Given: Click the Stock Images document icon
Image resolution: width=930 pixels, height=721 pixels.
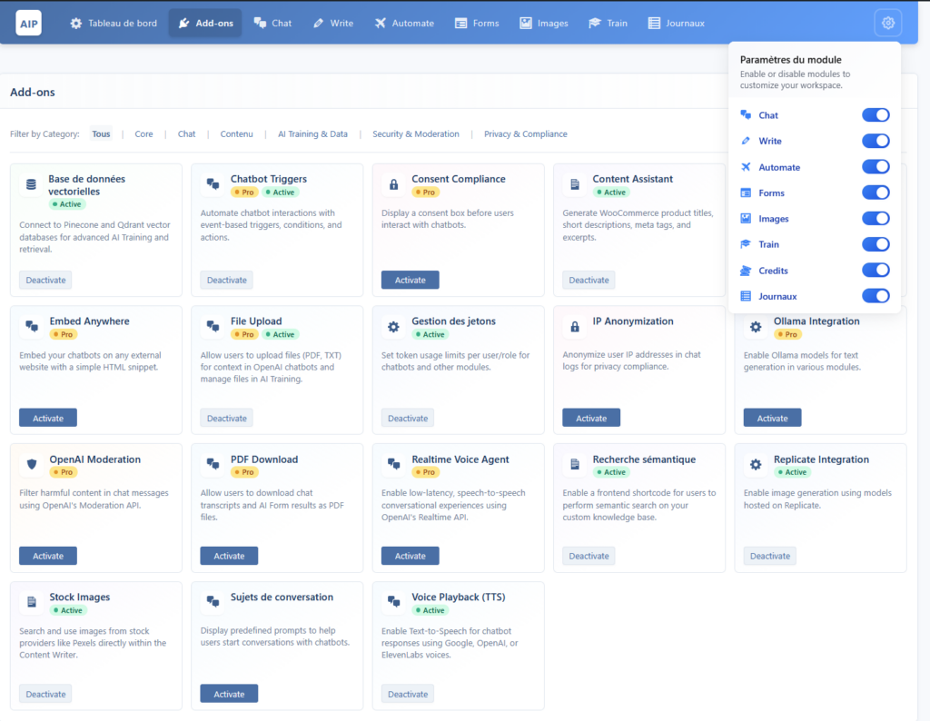Looking at the screenshot, I should point(32,602).
